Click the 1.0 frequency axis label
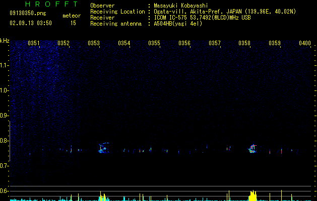This screenshot has width=317, height=201. 5,90
